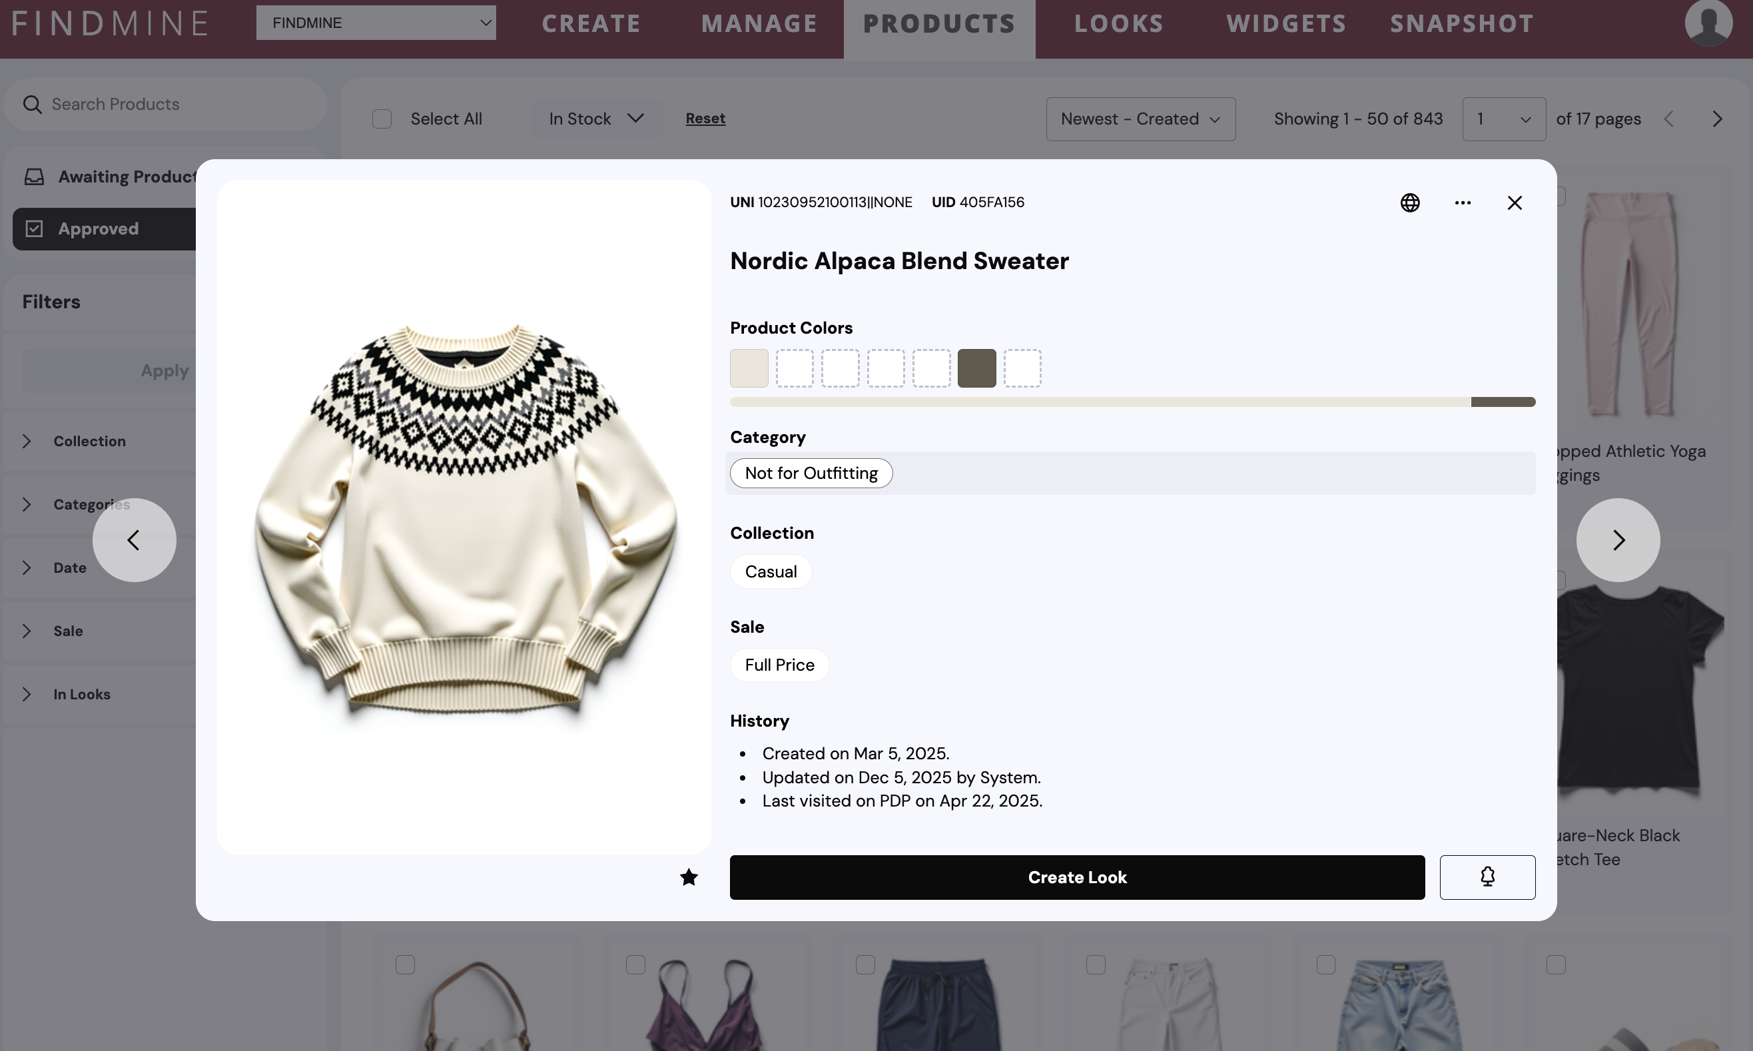
Task: Click the page number selector showing 1
Action: tap(1503, 119)
